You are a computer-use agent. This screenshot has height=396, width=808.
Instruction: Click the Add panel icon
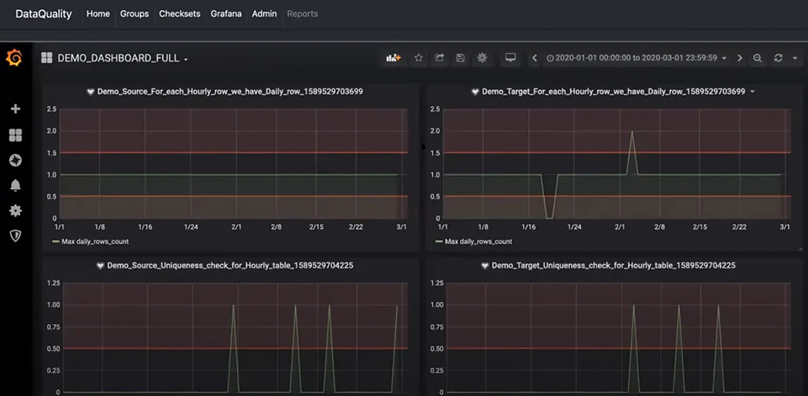[x=394, y=58]
